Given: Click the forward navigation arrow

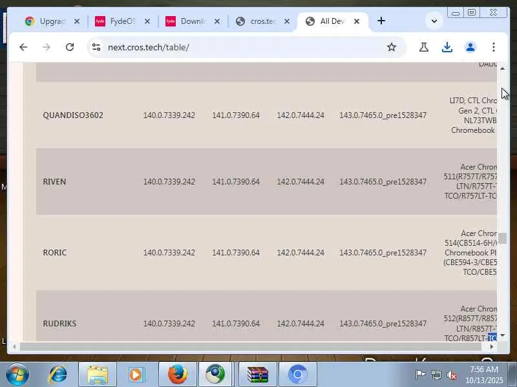Looking at the screenshot, I should click(47, 47).
